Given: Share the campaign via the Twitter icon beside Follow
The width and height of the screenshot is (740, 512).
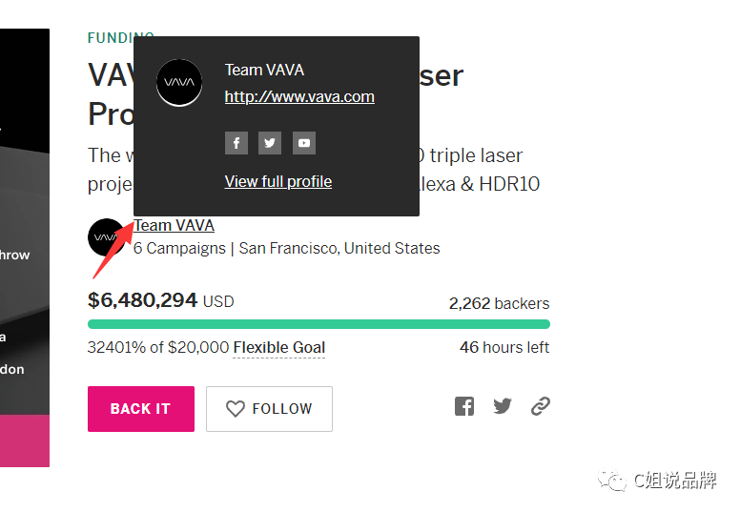Looking at the screenshot, I should [x=503, y=406].
